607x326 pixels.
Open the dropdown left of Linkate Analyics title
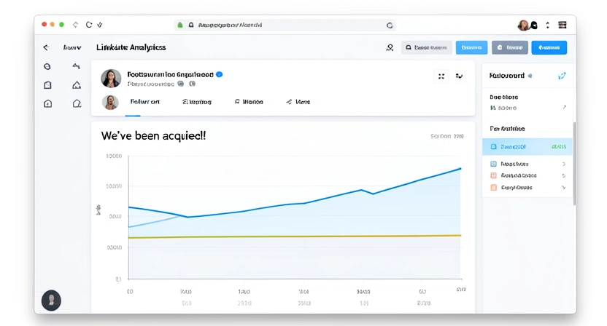pos(72,47)
